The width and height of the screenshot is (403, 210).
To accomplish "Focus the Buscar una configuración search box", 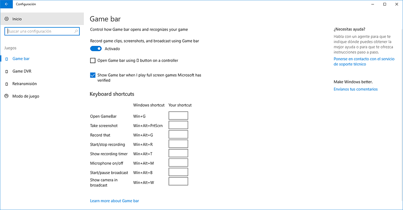I will coord(42,31).
